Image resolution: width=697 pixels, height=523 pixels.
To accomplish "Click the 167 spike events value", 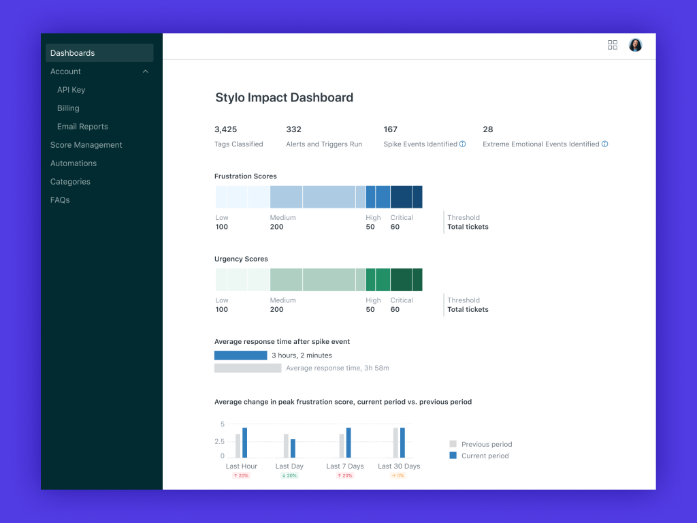I will tap(390, 129).
